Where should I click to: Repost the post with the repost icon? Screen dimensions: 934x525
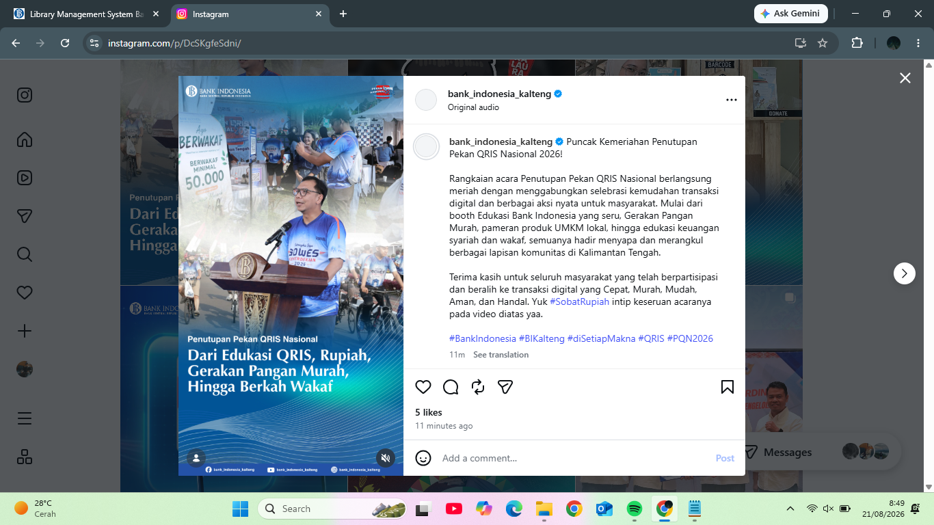(478, 387)
